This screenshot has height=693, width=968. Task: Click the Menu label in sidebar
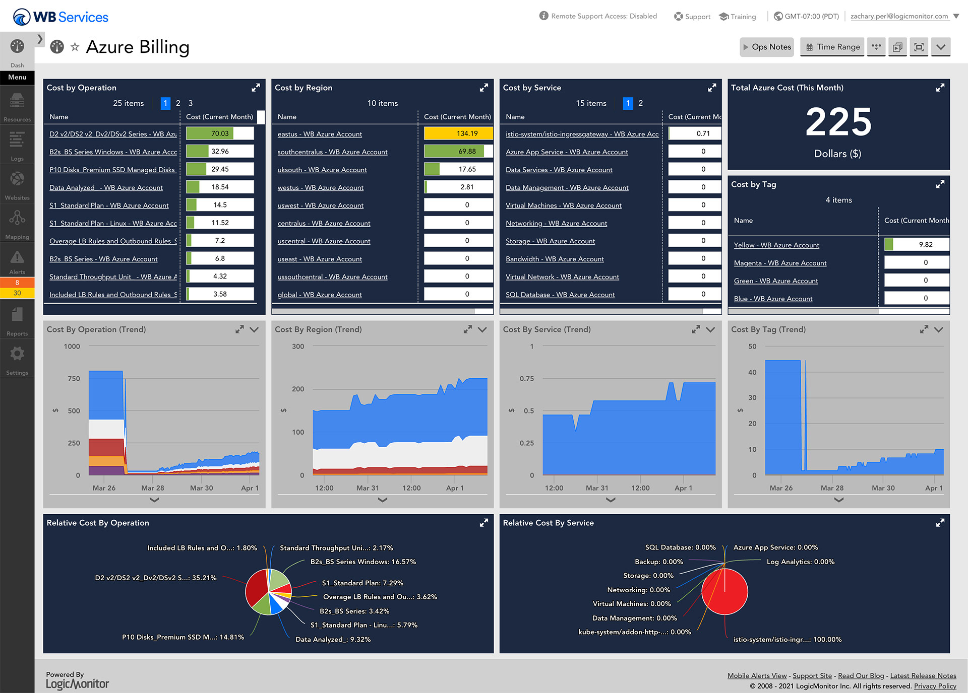tap(17, 78)
